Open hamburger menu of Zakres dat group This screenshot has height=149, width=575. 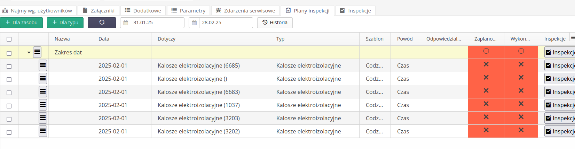tap(37, 52)
